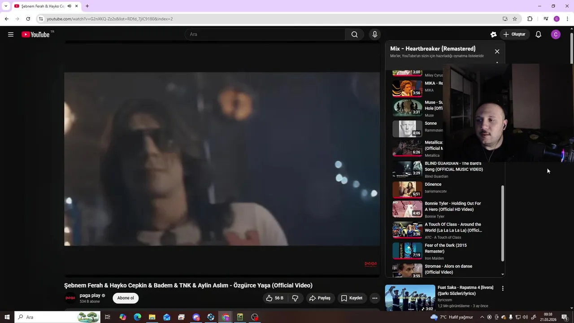Open Task View on the taskbar

coord(108,317)
